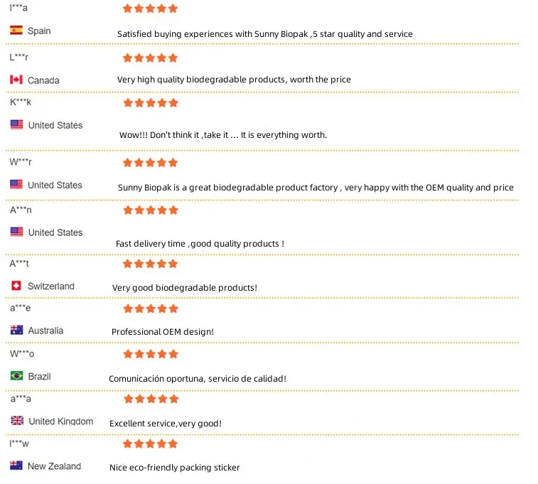Select reviewer name I***a
The width and height of the screenshot is (538, 484).
point(18,8)
